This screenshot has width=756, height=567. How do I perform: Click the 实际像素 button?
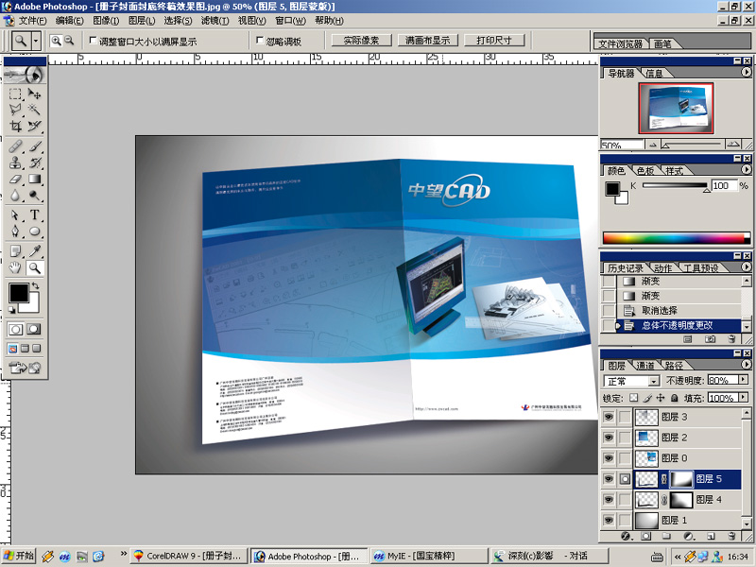pos(361,41)
